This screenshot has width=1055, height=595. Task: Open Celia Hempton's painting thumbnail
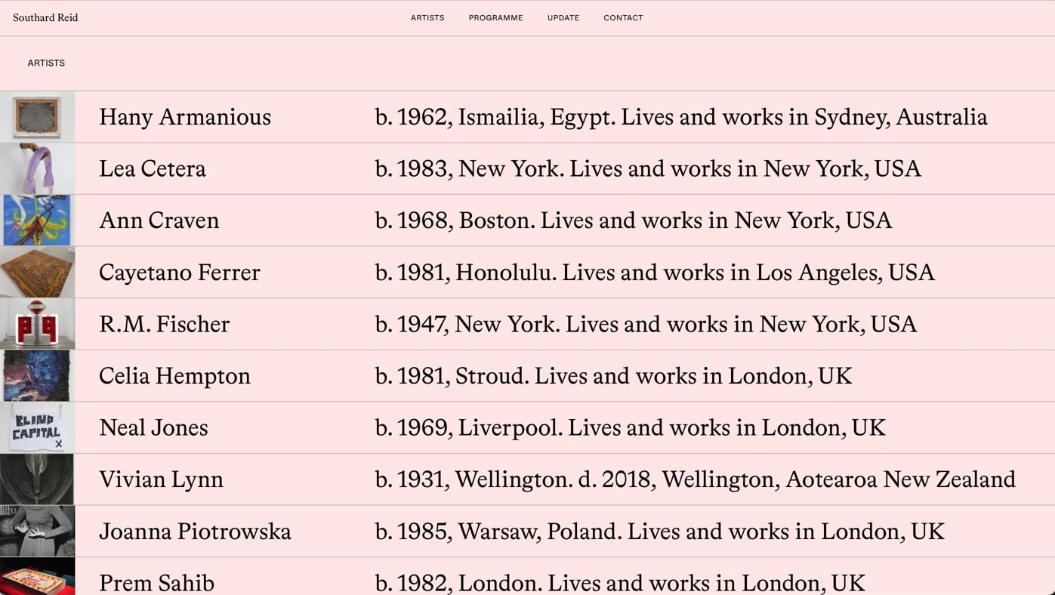(x=37, y=376)
